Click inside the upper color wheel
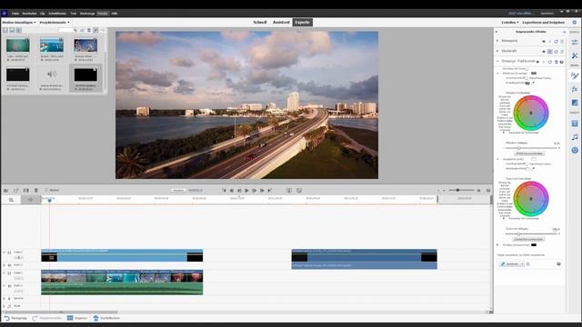Screen dimensions: 582x327 coord(531,113)
